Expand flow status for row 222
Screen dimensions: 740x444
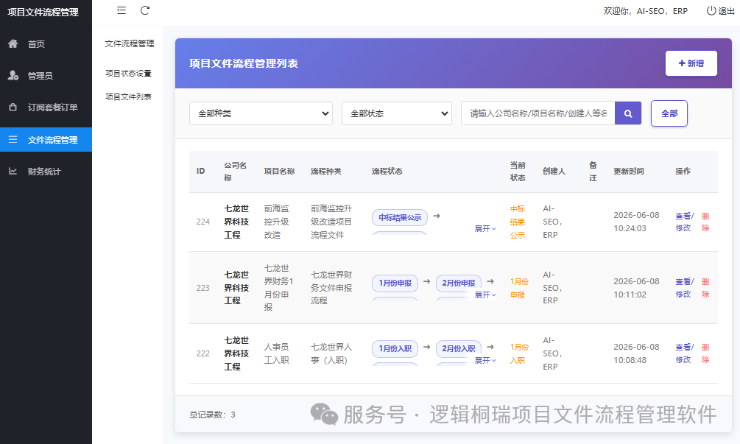click(x=485, y=360)
